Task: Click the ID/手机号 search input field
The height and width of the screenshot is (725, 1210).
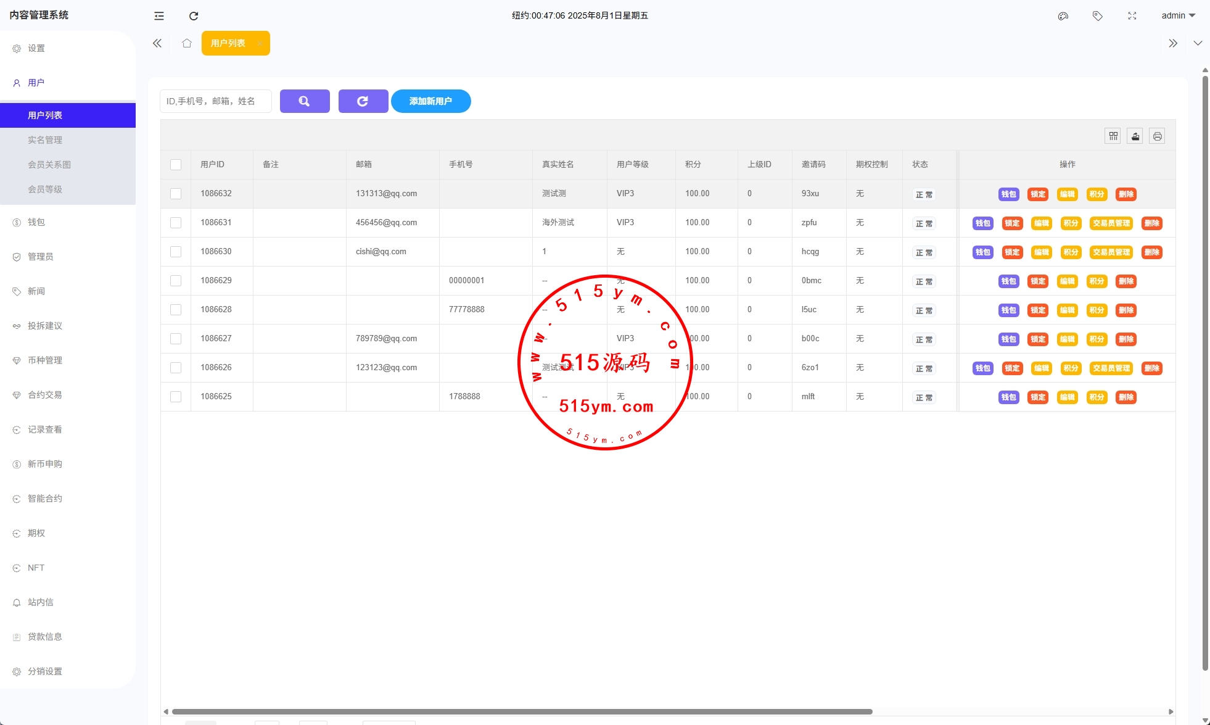Action: 215,101
